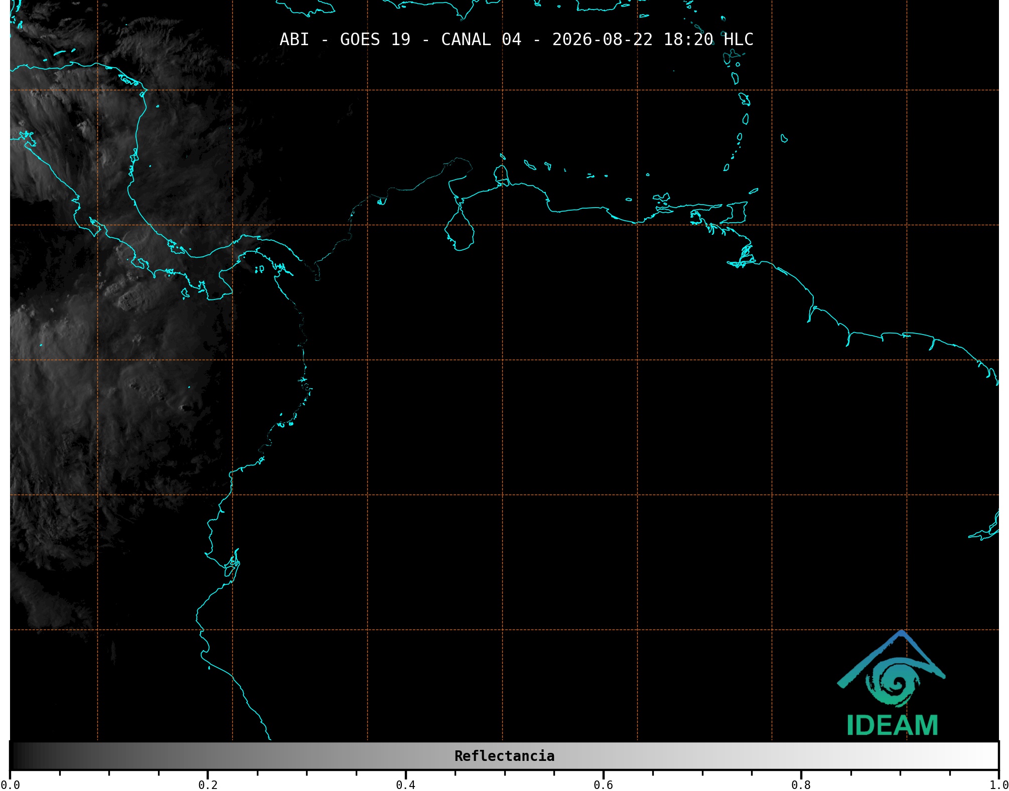Click the IDEAM logo
1009x791 pixels.
[892, 683]
